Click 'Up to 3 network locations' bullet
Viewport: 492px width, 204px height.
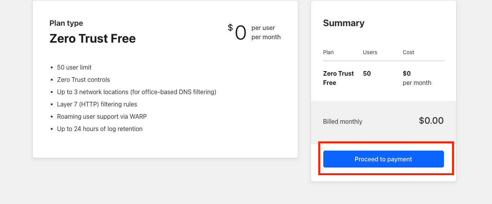click(136, 92)
